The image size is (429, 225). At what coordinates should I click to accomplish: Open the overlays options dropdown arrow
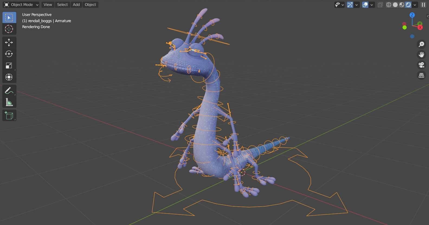point(372,5)
